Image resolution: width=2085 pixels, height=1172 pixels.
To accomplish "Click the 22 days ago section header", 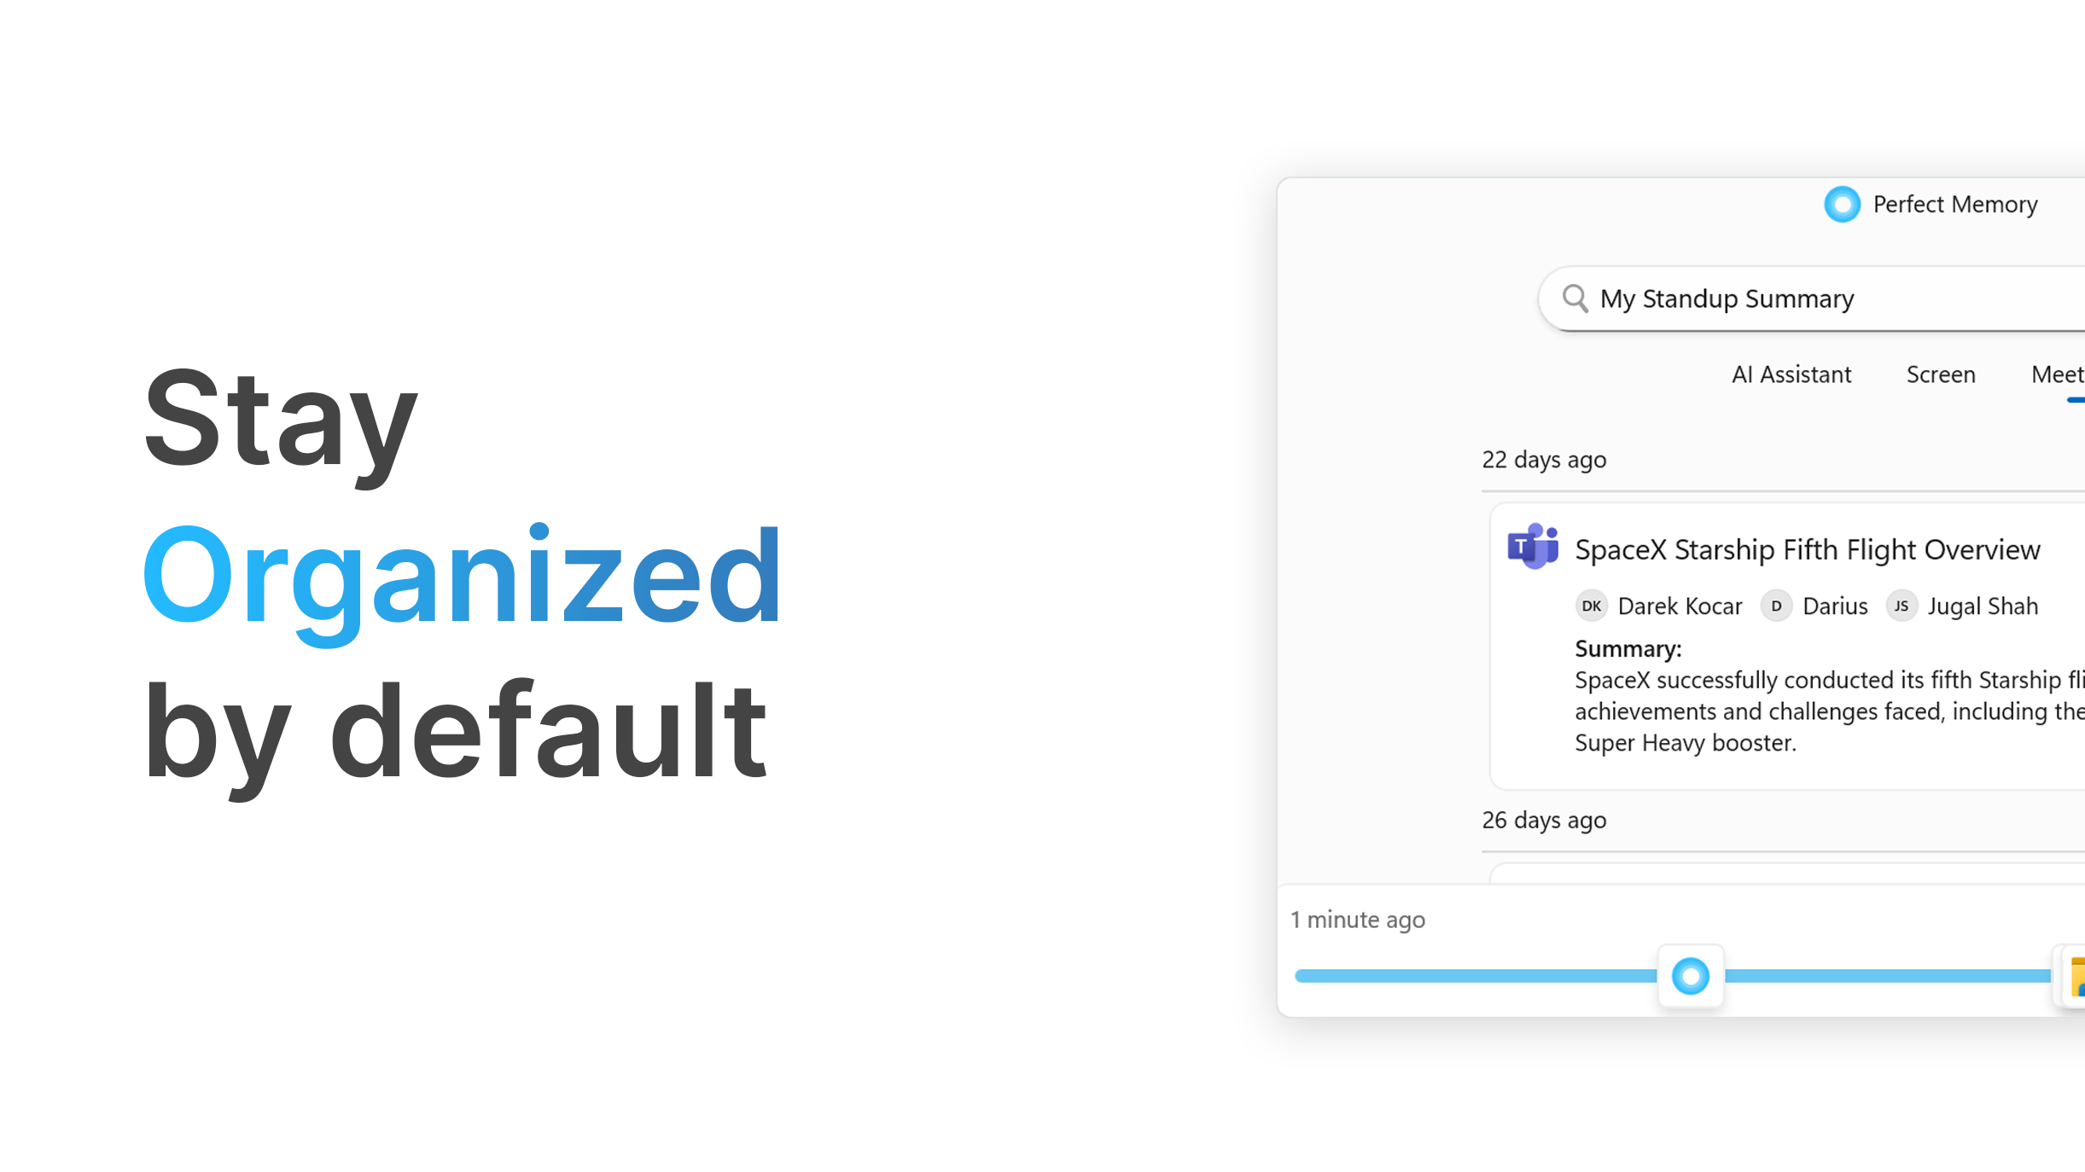I will click(x=1544, y=460).
